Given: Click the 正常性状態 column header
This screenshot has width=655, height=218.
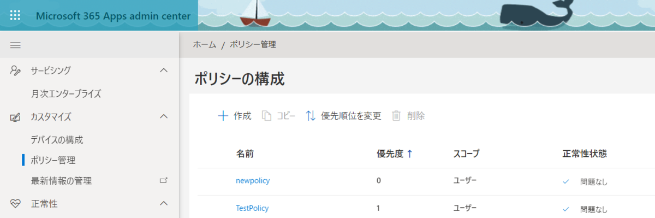Looking at the screenshot, I should pyautogui.click(x=585, y=154).
